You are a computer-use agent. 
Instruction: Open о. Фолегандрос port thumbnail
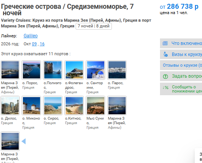click(74, 70)
